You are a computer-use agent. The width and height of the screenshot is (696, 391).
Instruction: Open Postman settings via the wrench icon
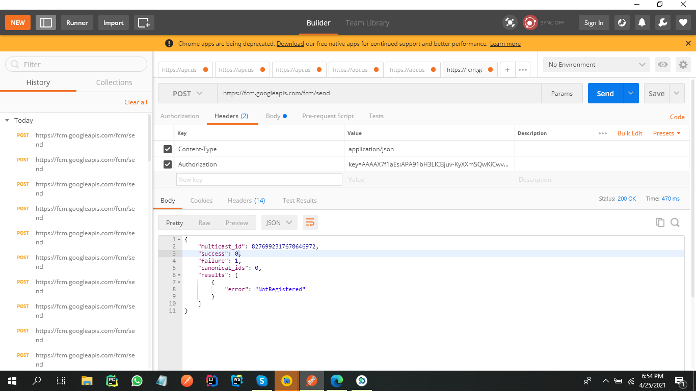pyautogui.click(x=662, y=22)
